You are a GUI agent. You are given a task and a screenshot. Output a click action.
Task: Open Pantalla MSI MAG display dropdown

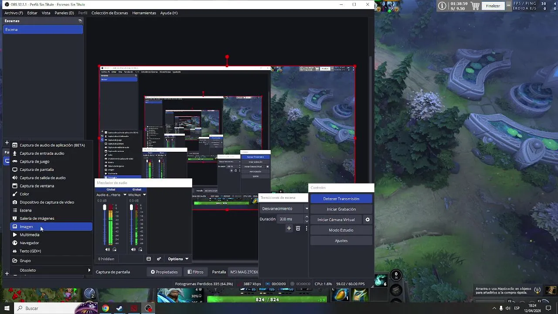(x=244, y=272)
